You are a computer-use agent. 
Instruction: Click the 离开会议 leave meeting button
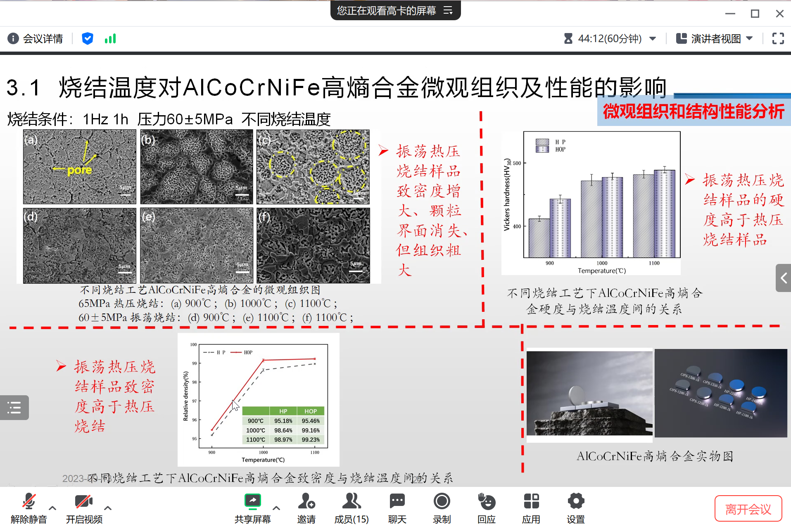(x=748, y=509)
